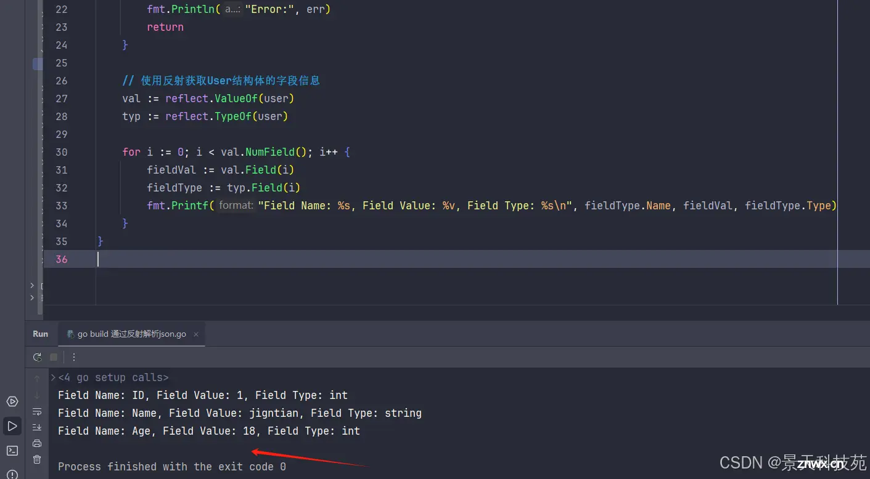The width and height of the screenshot is (870, 479).
Task: Click 'Process finished with the exit code 0'
Action: 172,467
